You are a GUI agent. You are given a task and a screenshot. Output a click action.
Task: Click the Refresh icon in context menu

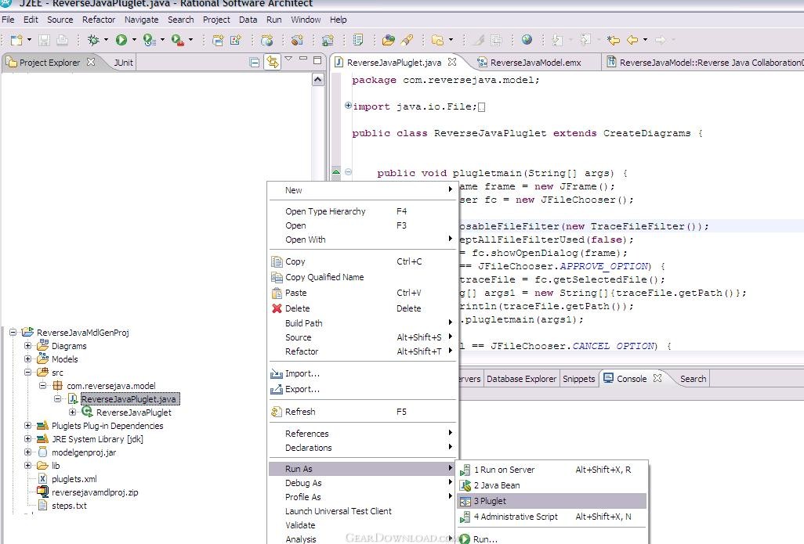[277, 412]
